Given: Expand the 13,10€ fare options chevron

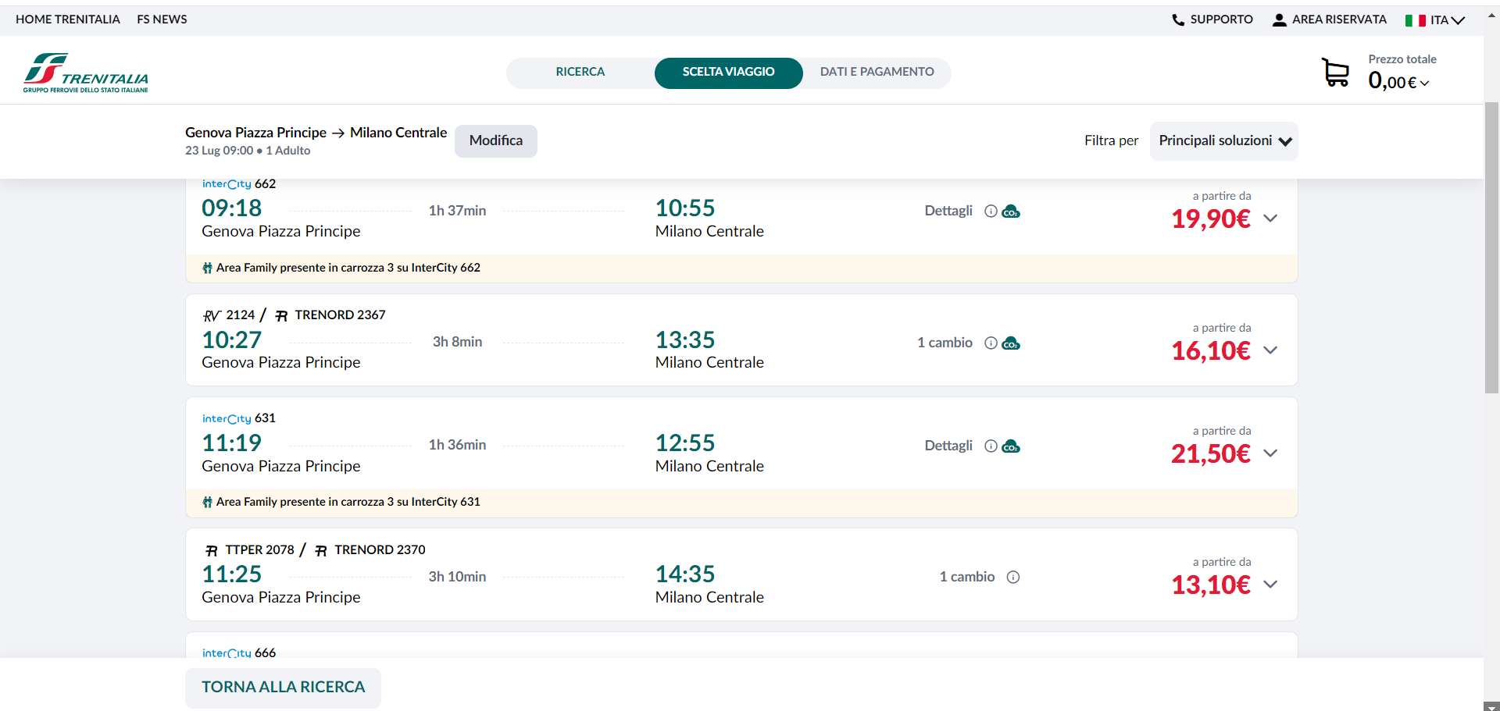Looking at the screenshot, I should tap(1270, 585).
